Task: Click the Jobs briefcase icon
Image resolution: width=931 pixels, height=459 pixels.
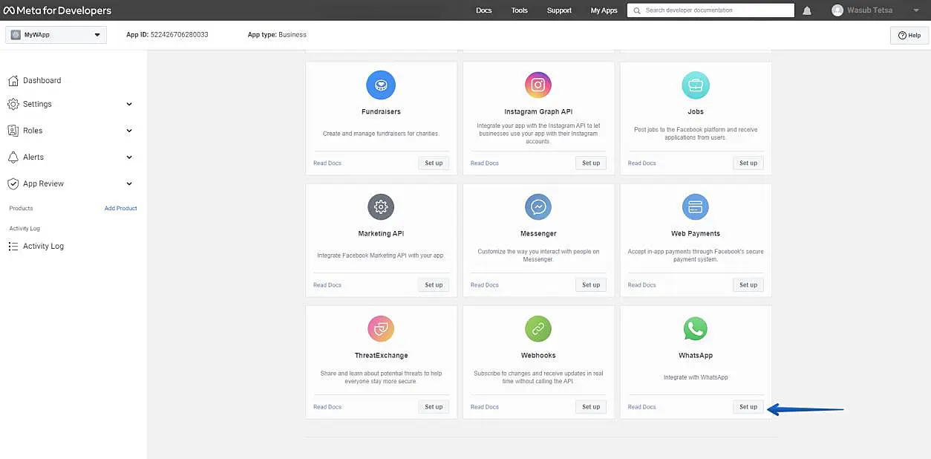Action: click(695, 85)
